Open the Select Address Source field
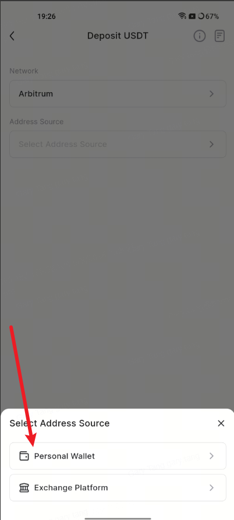This screenshot has height=520, width=234. [118, 144]
